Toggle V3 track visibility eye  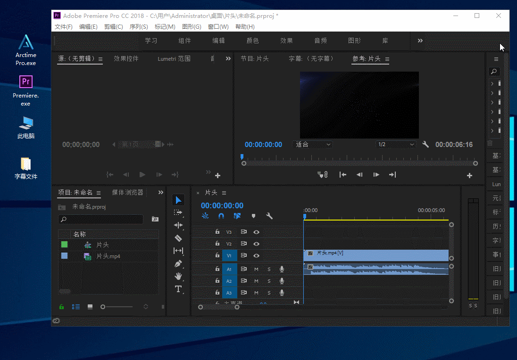tap(256, 232)
